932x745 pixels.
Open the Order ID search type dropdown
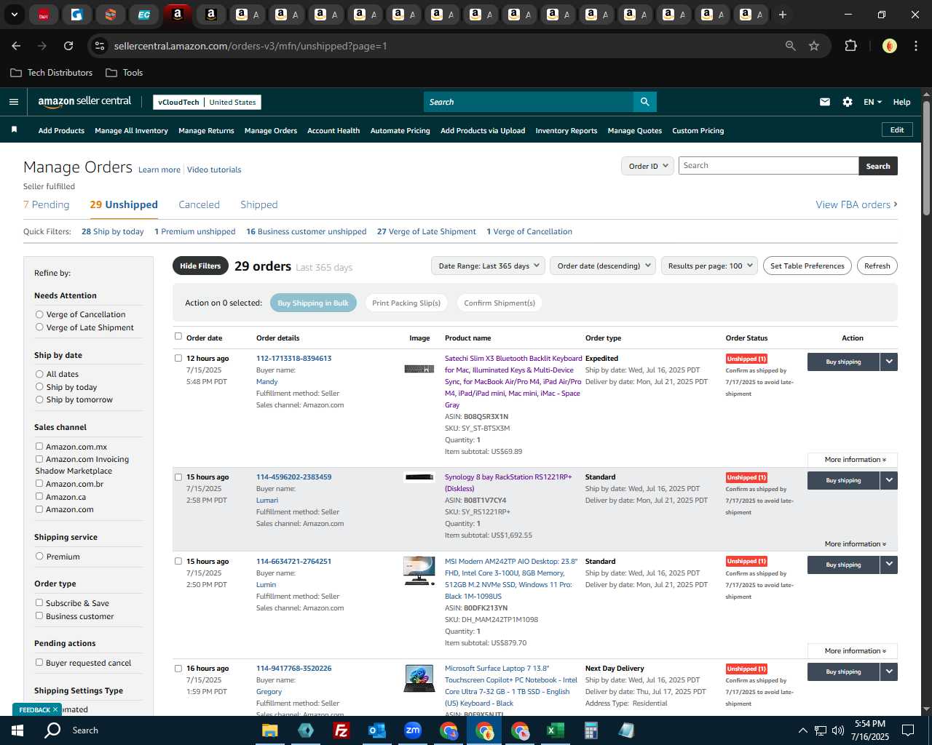click(647, 166)
